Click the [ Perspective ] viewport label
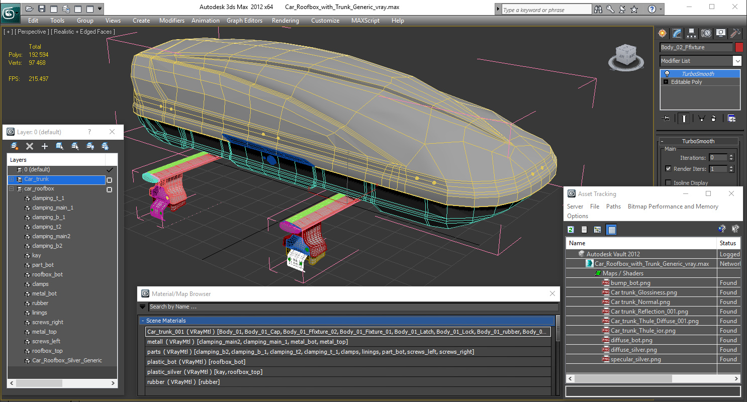 (32, 32)
